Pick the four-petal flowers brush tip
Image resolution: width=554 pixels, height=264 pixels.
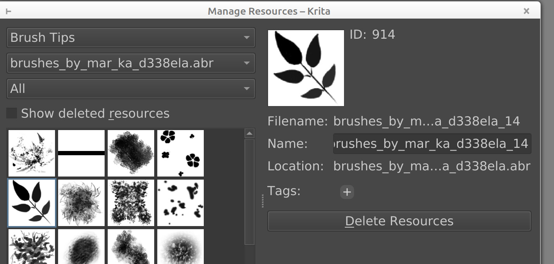point(181,153)
